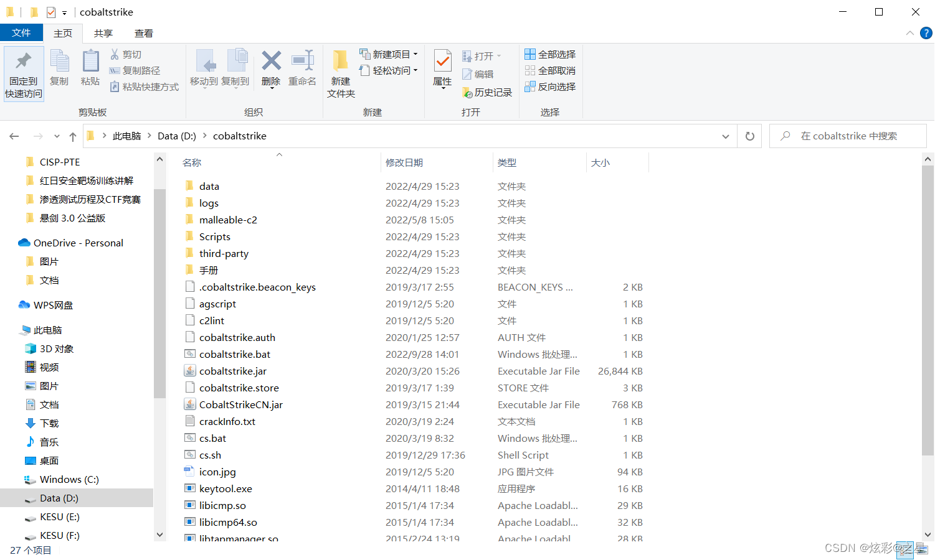Select Windows (C:) drive

click(x=69, y=479)
